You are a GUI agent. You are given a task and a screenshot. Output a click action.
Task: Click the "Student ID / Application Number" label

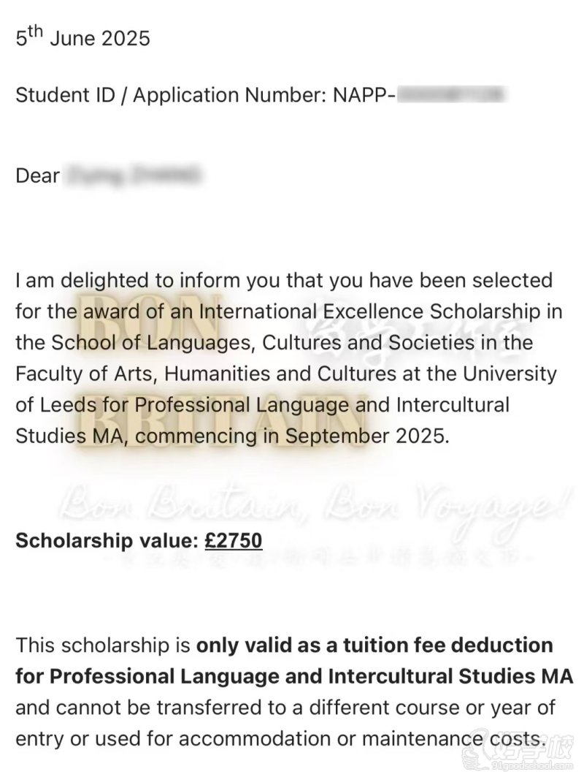coord(167,95)
